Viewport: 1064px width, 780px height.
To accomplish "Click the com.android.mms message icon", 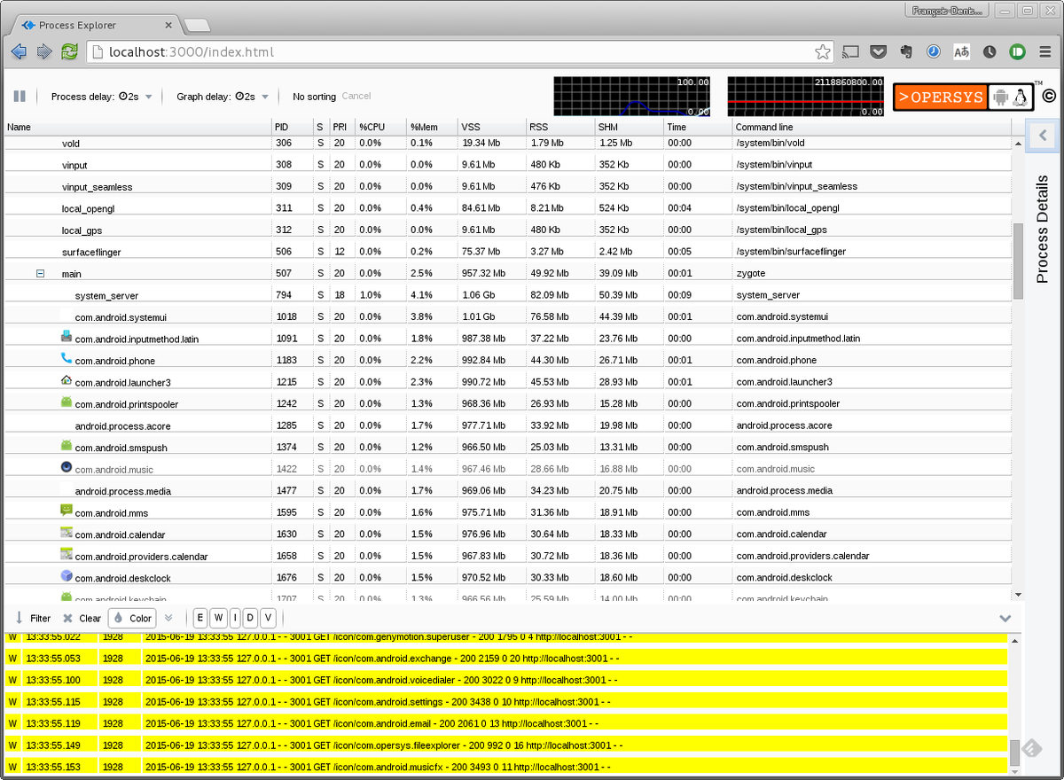I will [66, 511].
